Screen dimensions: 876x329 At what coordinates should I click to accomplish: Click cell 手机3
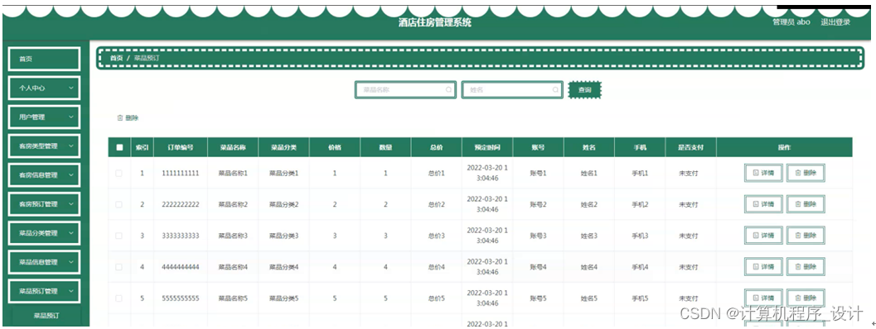pyautogui.click(x=640, y=236)
